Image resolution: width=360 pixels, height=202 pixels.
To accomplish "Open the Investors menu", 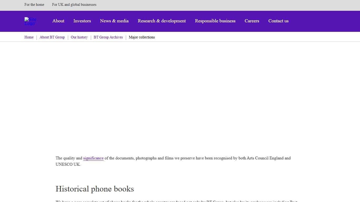I will pyautogui.click(x=82, y=21).
